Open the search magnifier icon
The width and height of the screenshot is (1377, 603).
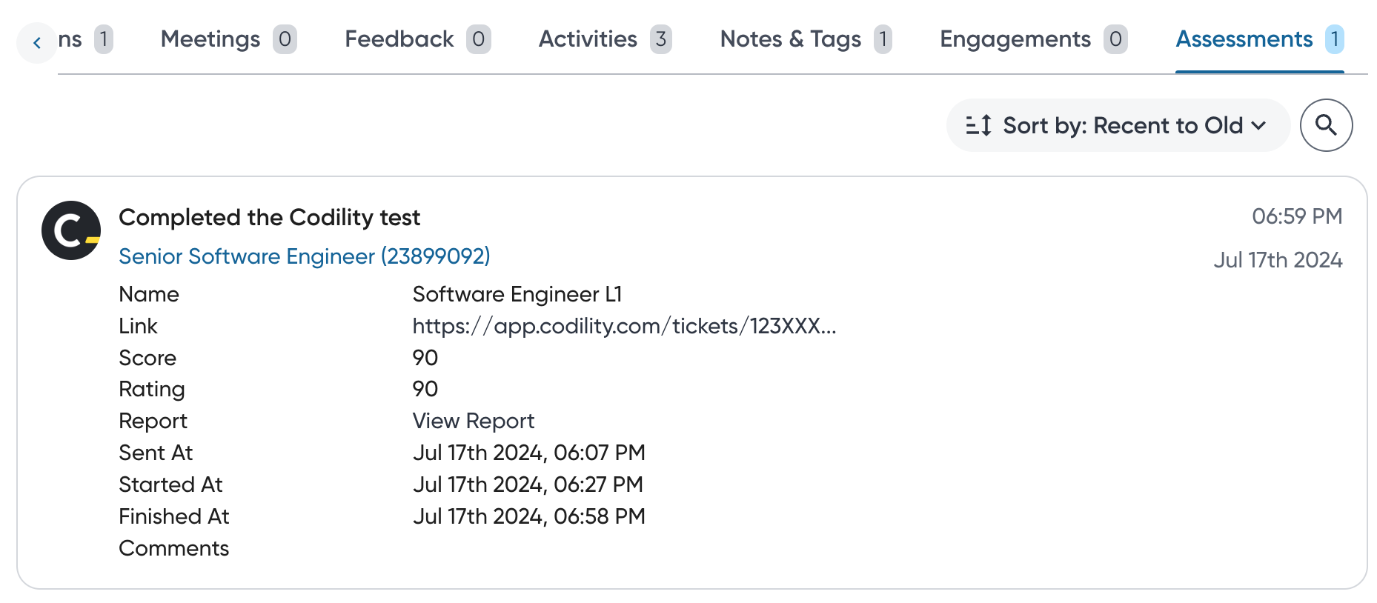coord(1326,125)
